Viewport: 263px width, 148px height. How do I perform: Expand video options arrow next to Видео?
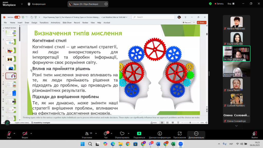[31, 134]
